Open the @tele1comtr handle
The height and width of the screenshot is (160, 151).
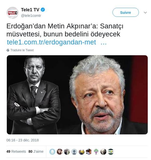[31, 16]
